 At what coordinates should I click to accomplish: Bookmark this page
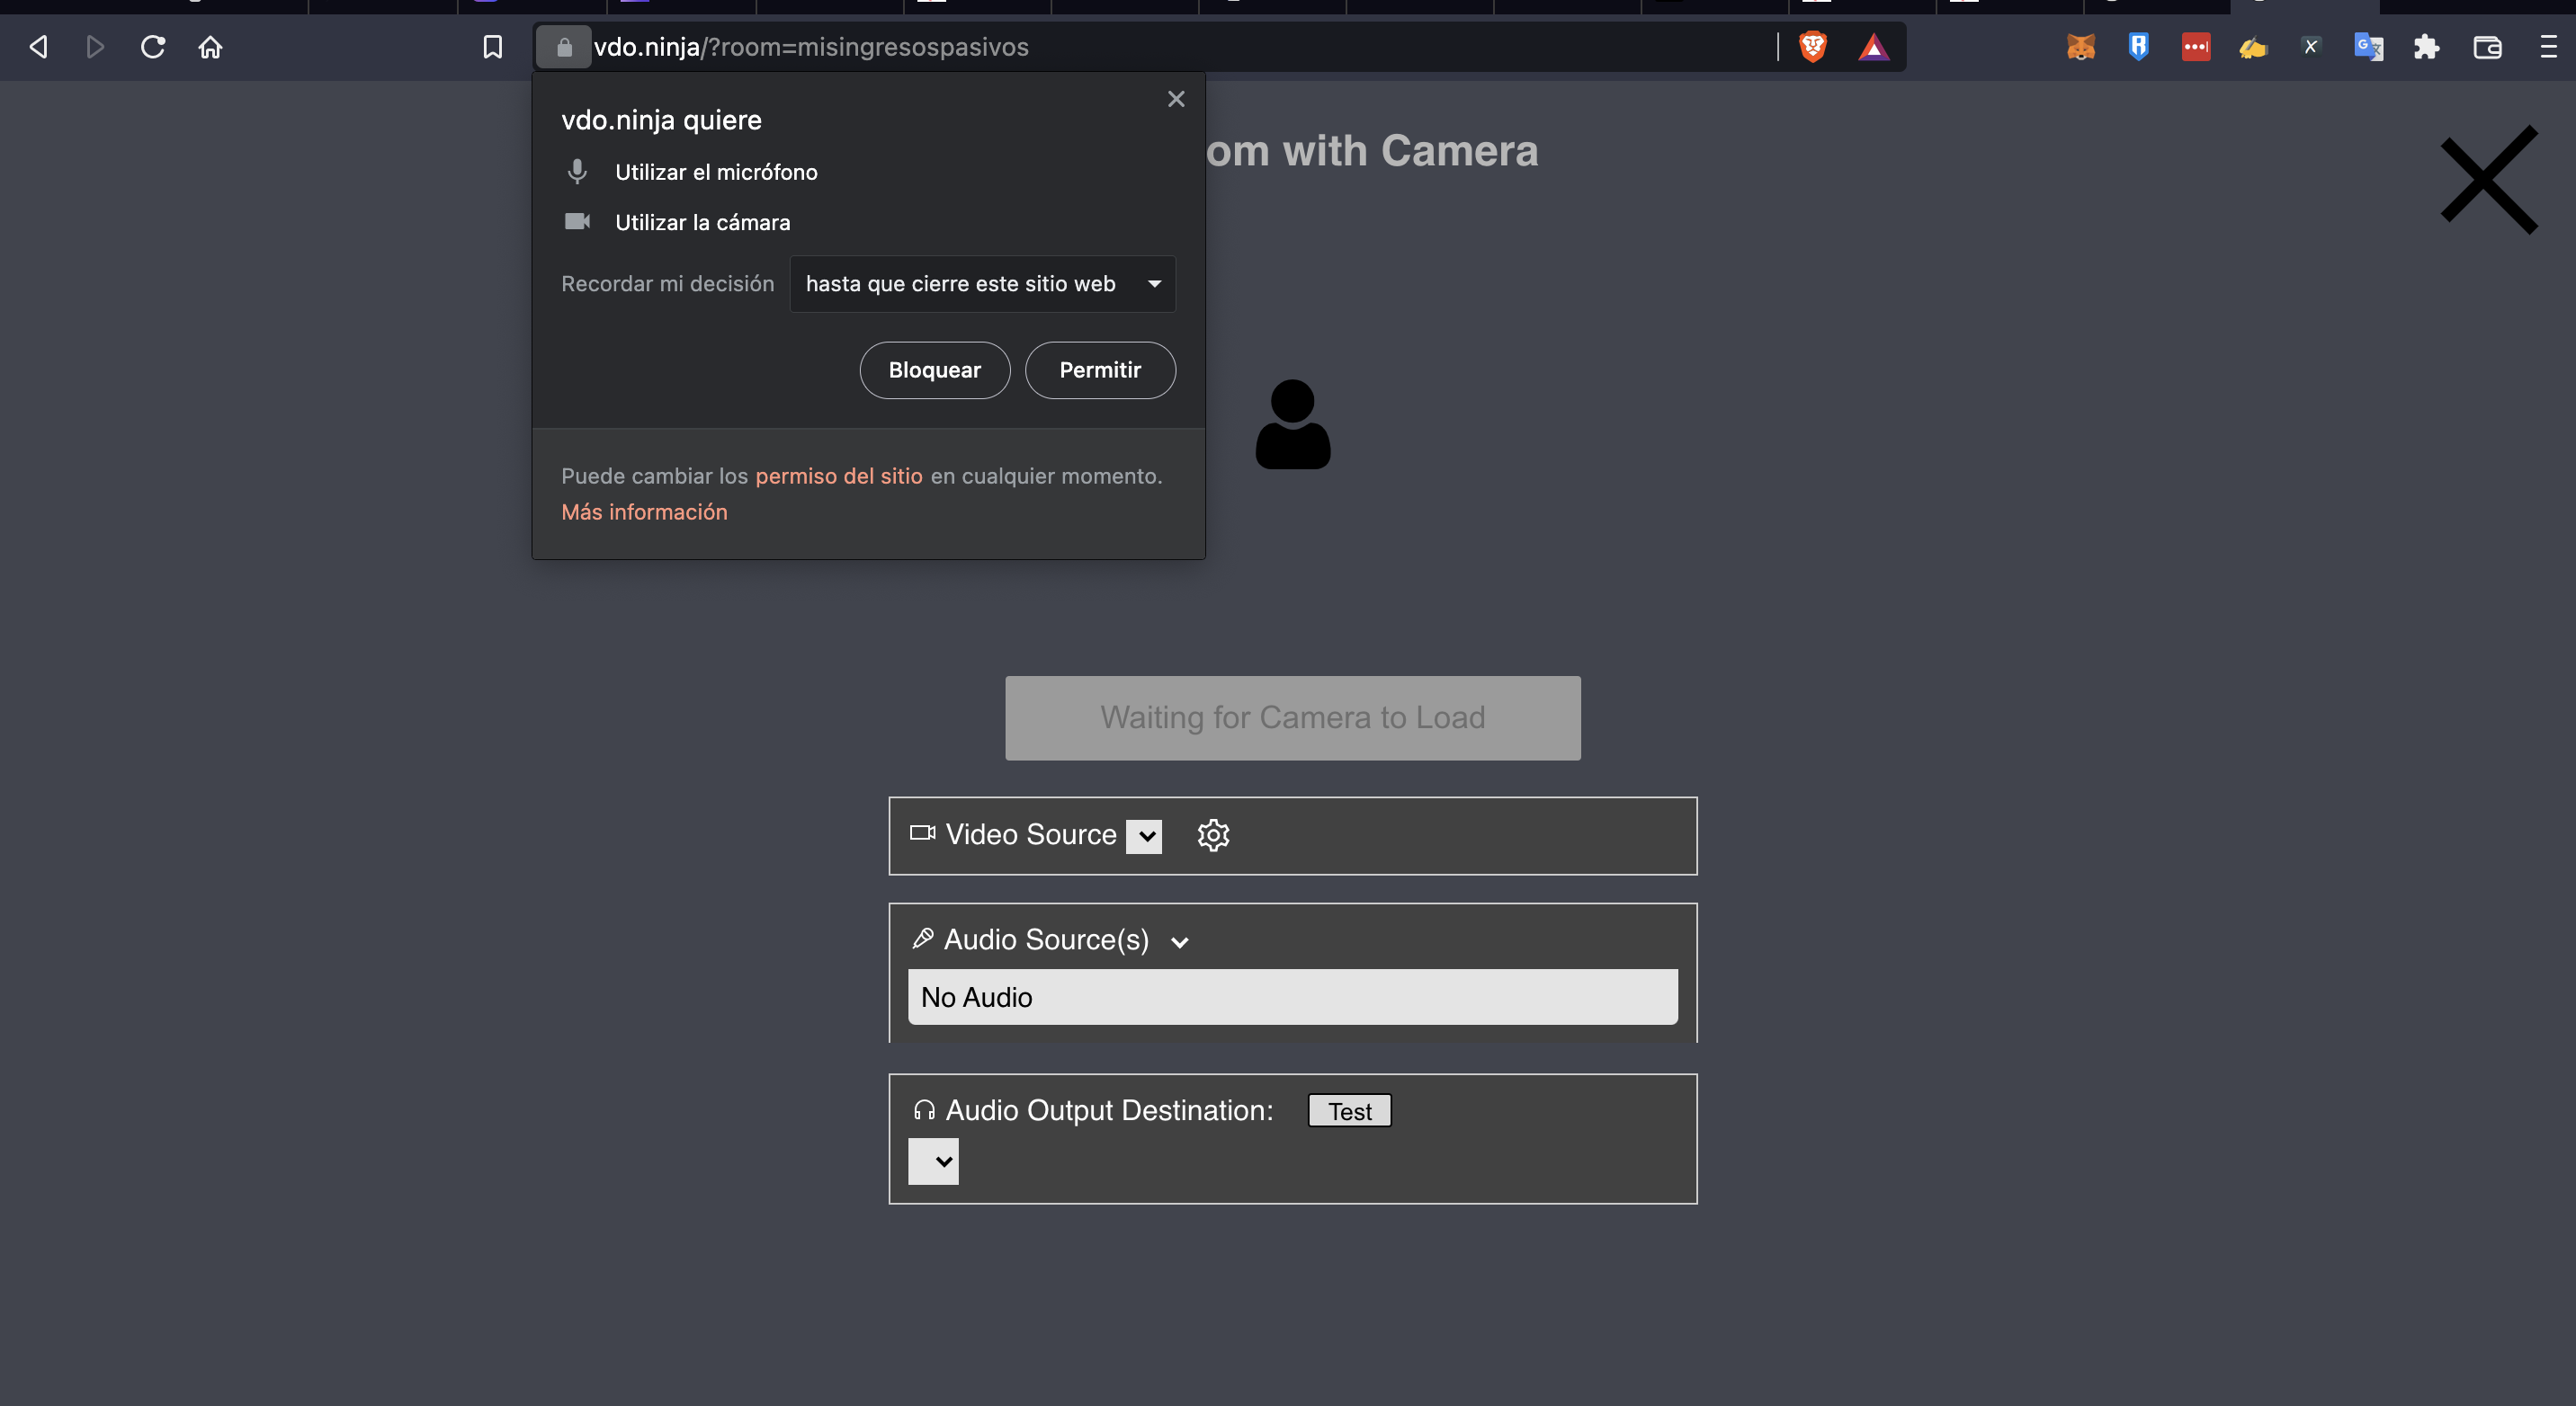coord(492,47)
